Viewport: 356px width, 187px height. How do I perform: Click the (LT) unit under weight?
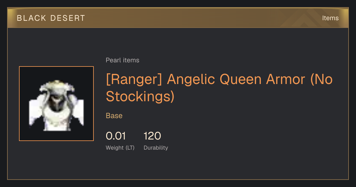130,148
